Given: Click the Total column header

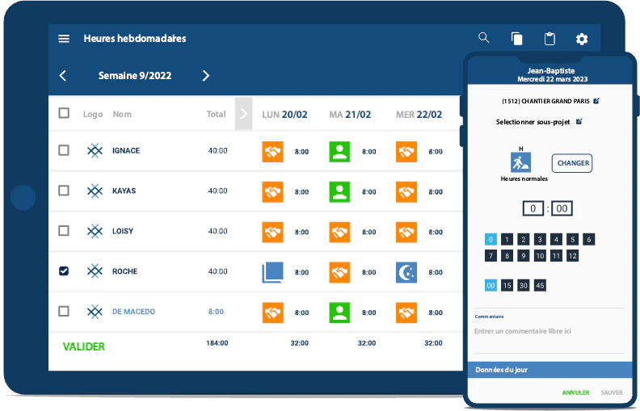Looking at the screenshot, I should [x=216, y=114].
